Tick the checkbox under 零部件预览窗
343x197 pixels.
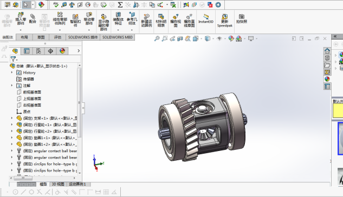pyautogui.click(x=44, y=29)
